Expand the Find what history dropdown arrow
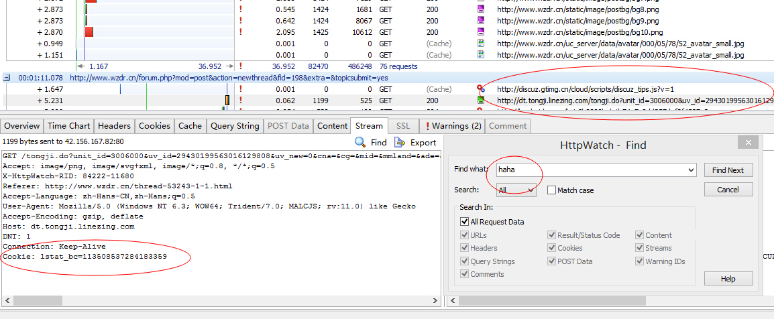Screen dimensions: 774x319 tap(691, 170)
